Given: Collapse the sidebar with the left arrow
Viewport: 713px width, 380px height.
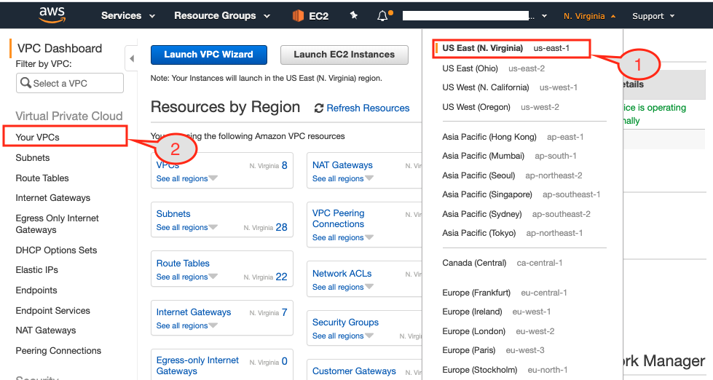Looking at the screenshot, I should point(131,58).
